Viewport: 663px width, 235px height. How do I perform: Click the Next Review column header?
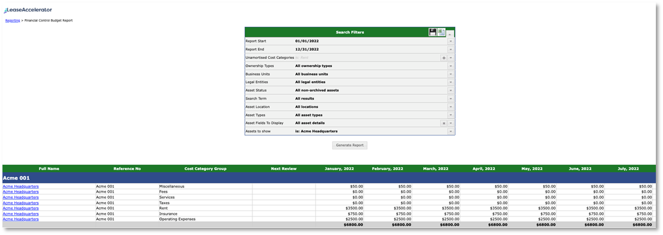click(x=283, y=169)
